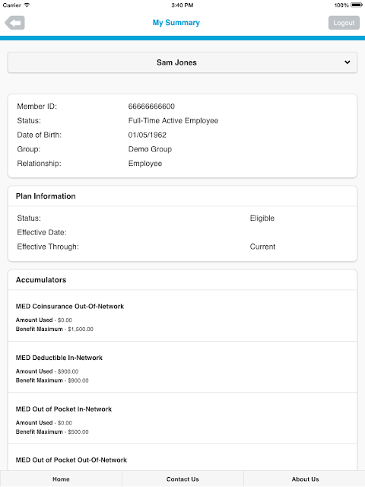This screenshot has height=487, width=365.
Task: Click the My Summary title
Action: click(176, 23)
